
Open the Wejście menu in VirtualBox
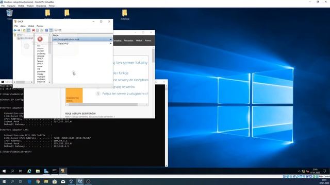click(30, 6)
